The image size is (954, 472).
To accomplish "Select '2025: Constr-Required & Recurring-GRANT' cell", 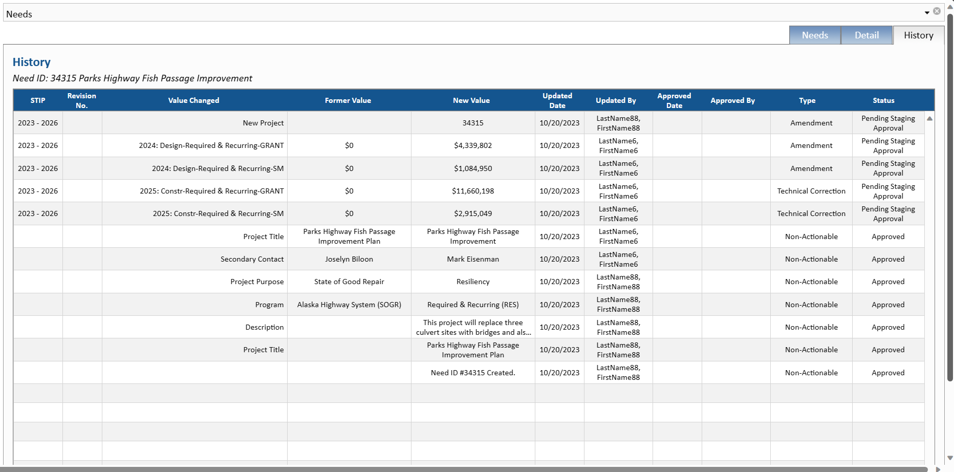I will tap(194, 191).
